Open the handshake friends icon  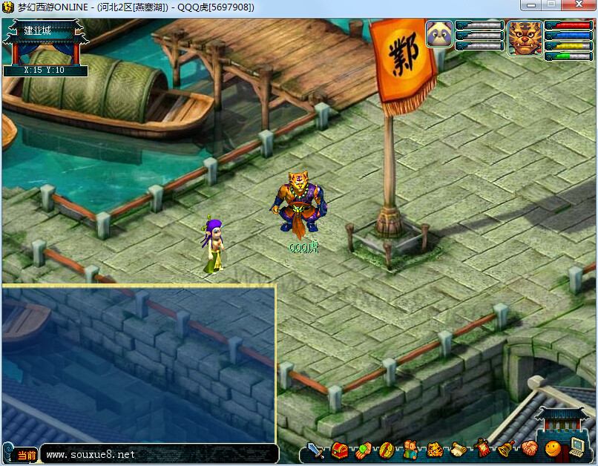pos(530,449)
